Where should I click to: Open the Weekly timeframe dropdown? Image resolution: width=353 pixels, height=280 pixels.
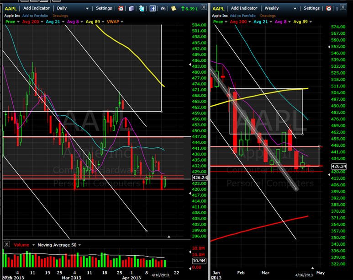coord(295,9)
